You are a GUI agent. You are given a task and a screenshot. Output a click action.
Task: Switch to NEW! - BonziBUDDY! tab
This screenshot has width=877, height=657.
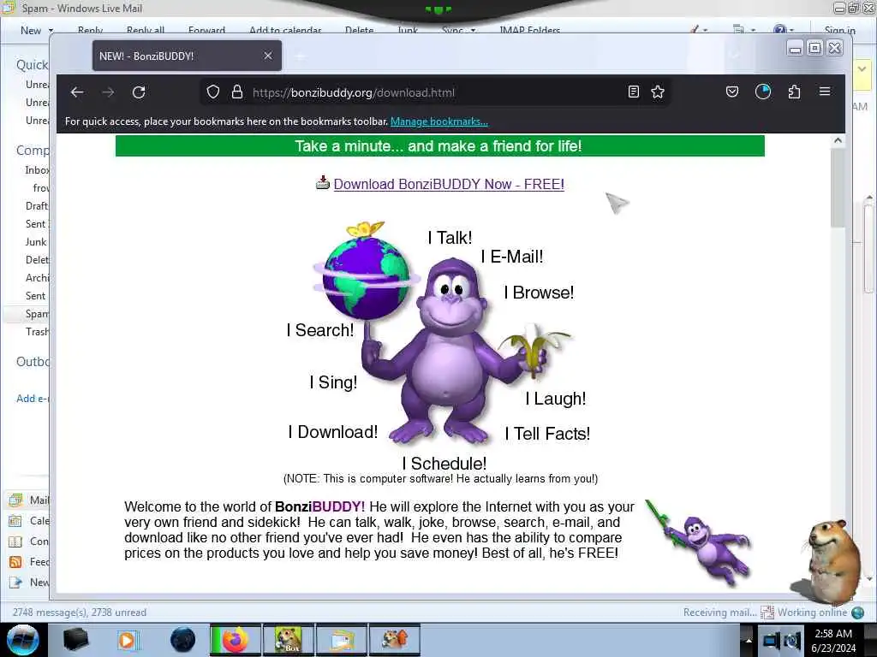187,56
